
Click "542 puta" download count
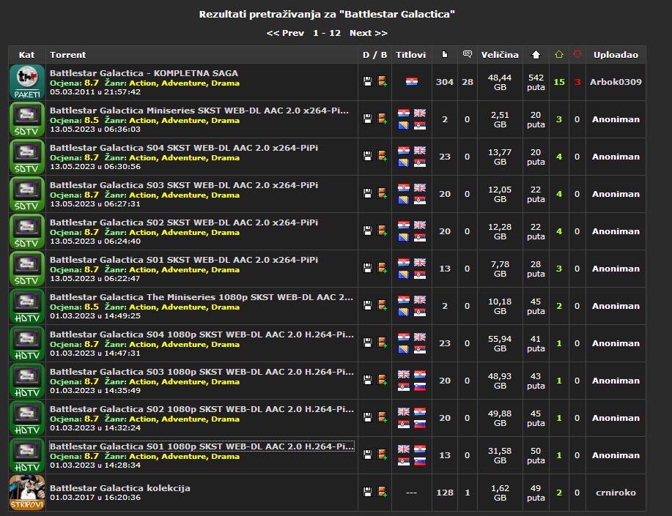(536, 82)
